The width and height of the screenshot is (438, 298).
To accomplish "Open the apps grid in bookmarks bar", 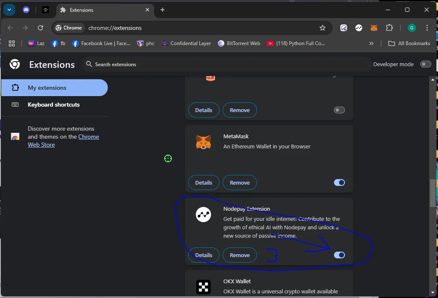I will 12,43.
